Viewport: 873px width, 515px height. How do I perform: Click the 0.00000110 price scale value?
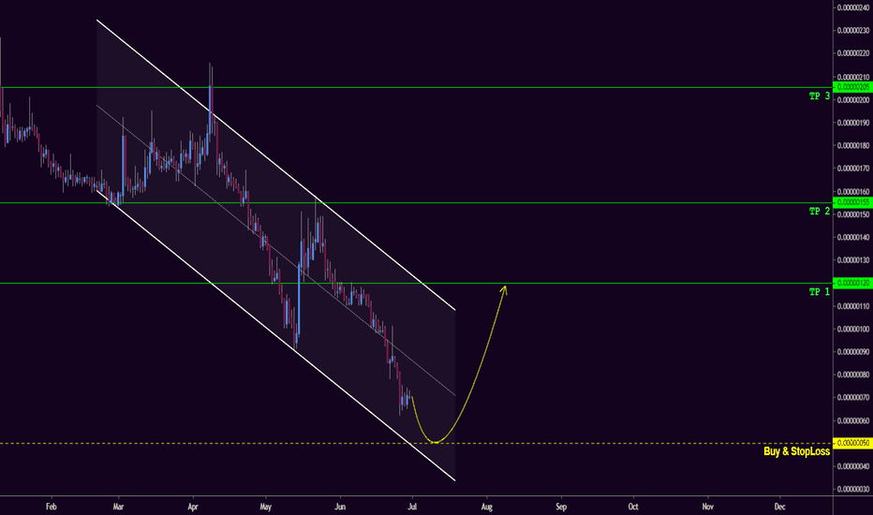tap(853, 306)
